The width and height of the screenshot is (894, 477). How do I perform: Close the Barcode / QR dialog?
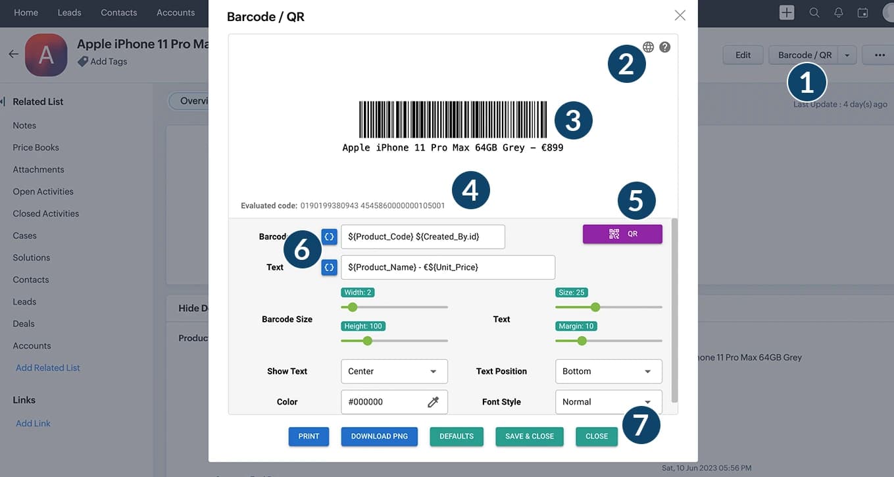coord(680,15)
